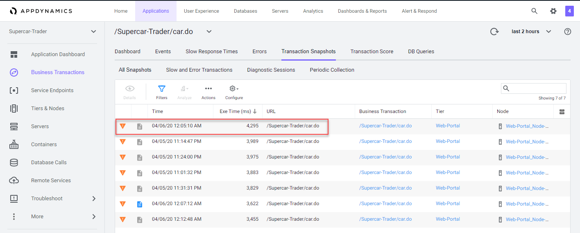Viewport: 580px width, 233px height.
Task: Switch to the Errors tab
Action: click(260, 52)
